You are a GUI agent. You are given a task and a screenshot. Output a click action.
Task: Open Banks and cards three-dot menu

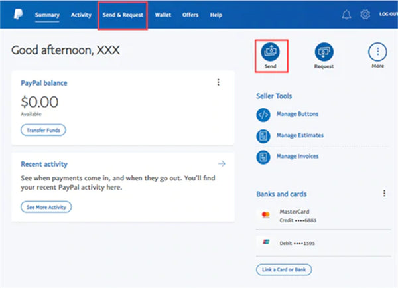tap(384, 194)
